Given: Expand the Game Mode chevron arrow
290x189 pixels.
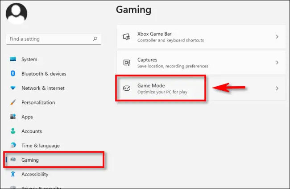Looking at the screenshot, I should 277,88.
